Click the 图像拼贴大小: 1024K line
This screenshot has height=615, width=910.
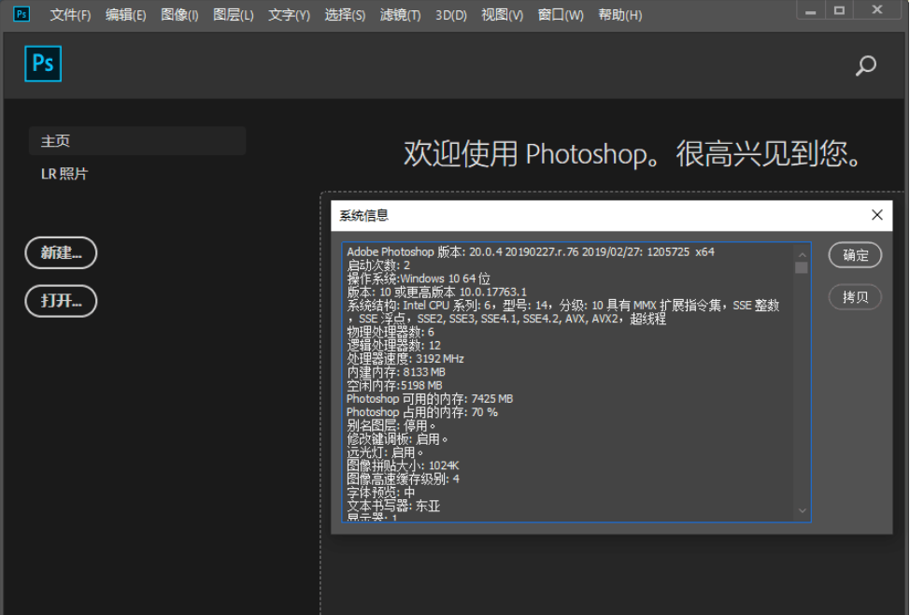(x=403, y=465)
